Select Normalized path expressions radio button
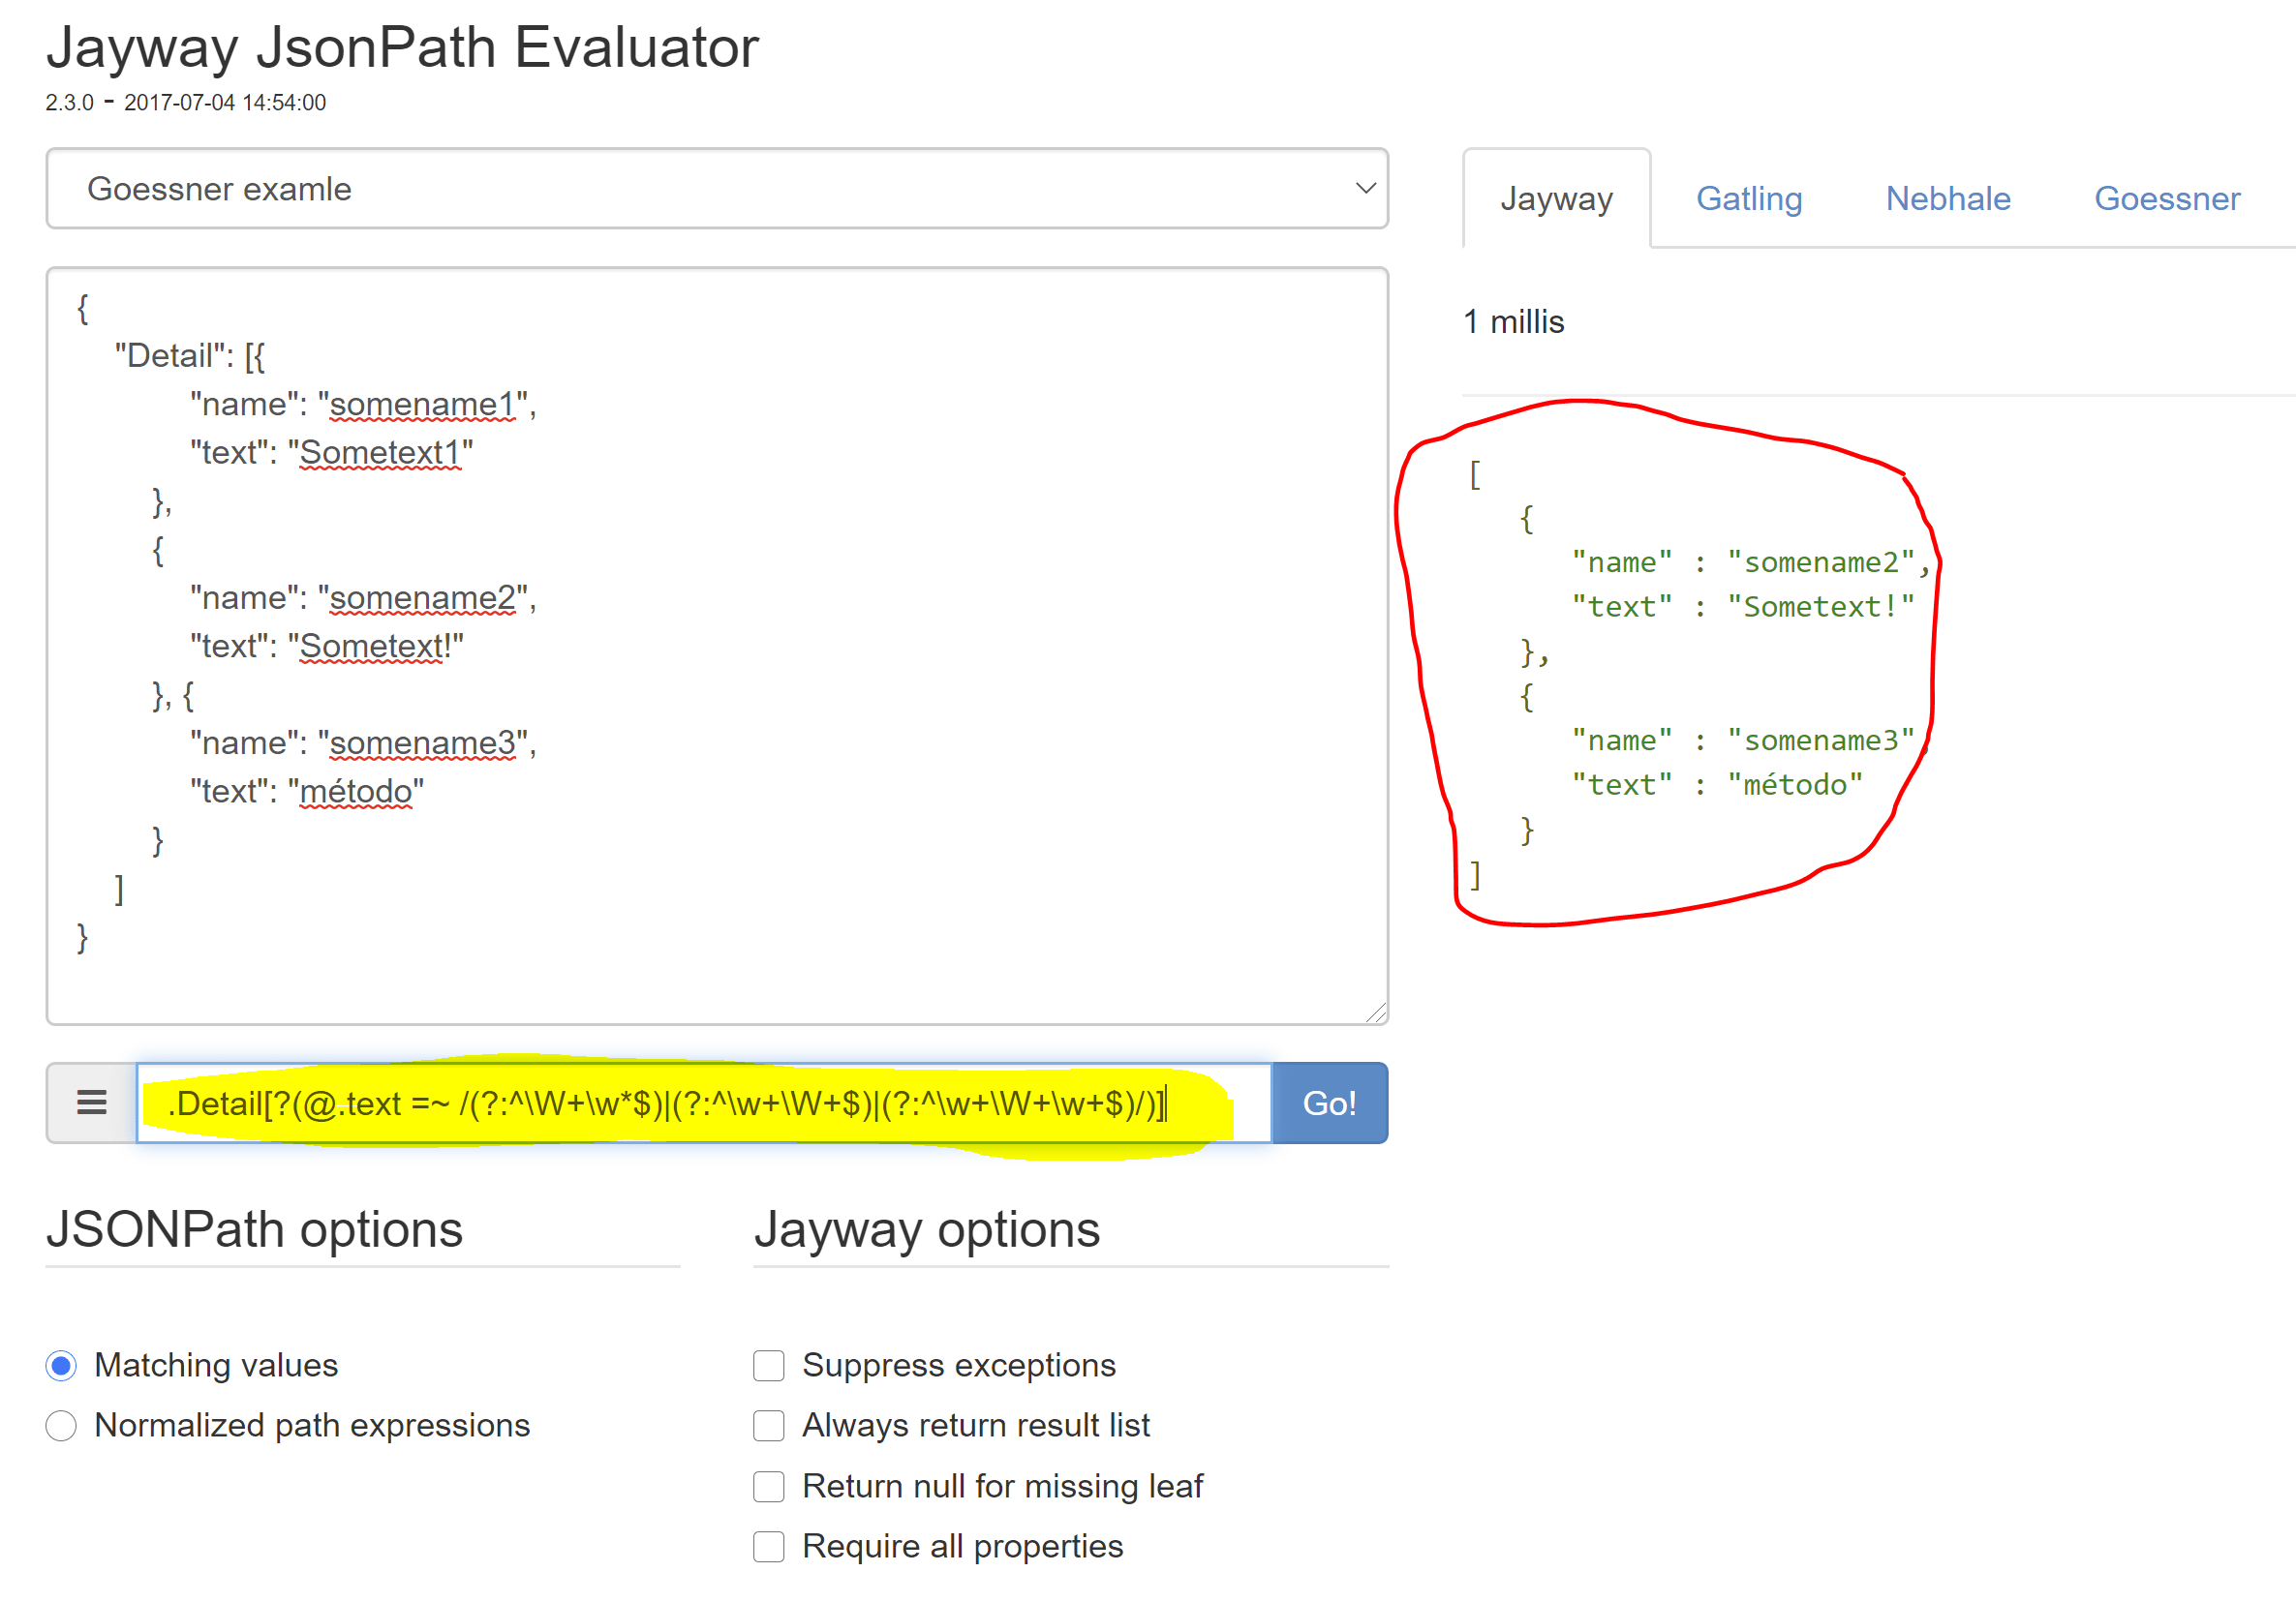The width and height of the screenshot is (2296, 1602). 61,1425
